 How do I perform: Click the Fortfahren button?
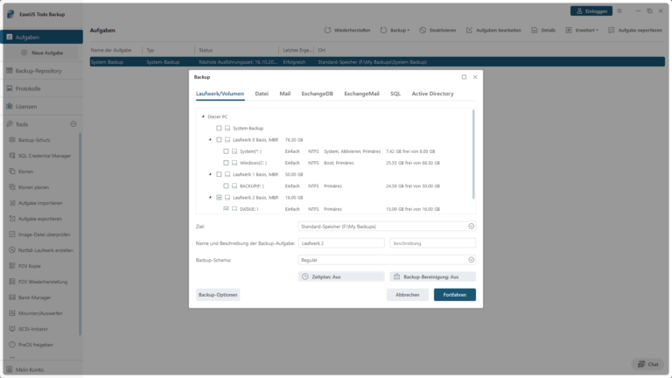coord(455,295)
